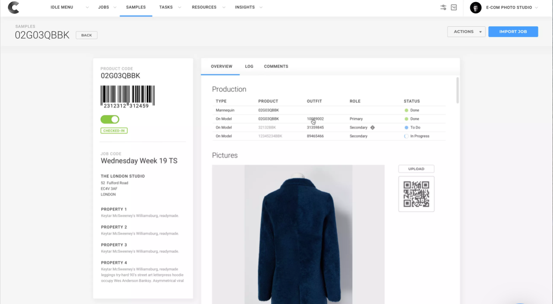553x304 pixels.
Task: Click the product barcode image
Action: (x=128, y=96)
